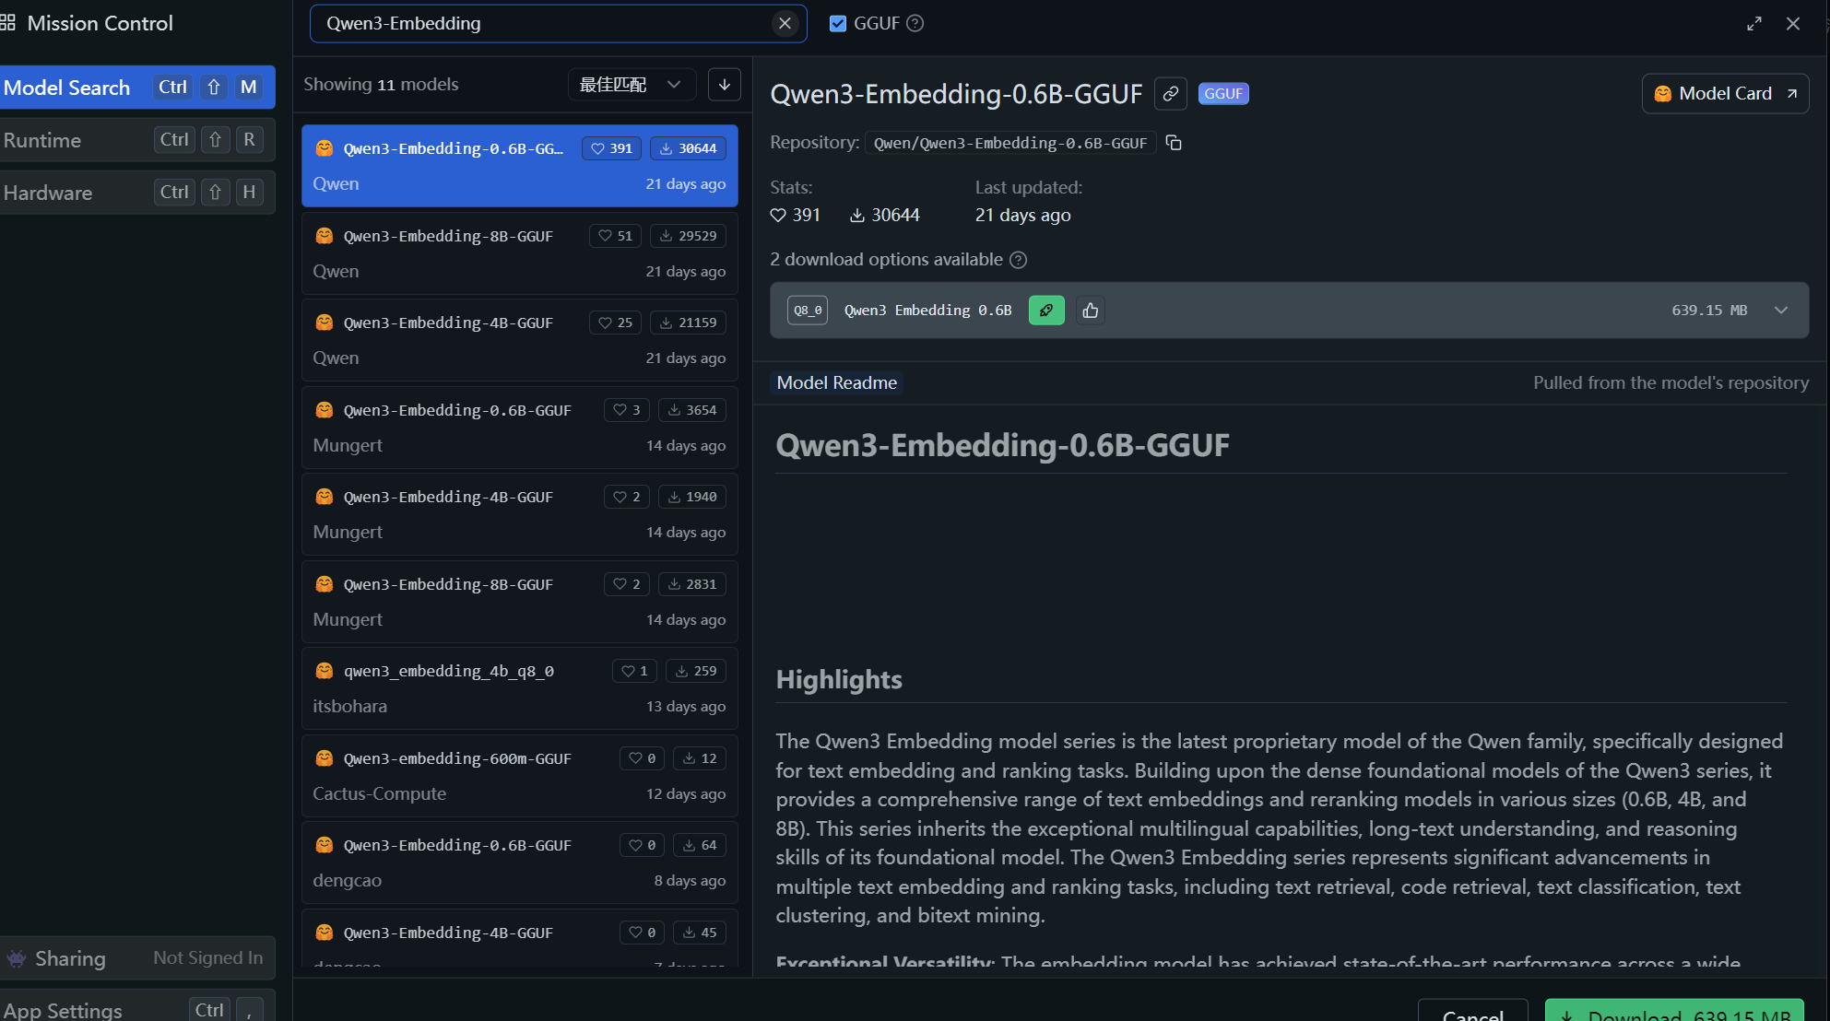
Task: Click download stat 30644 in details
Action: (884, 216)
